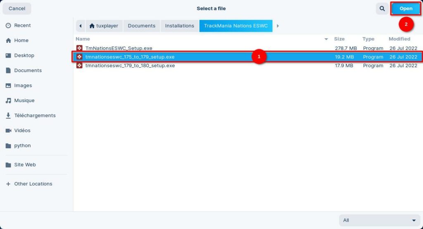Viewport: 423px width, 229px height.
Task: Click the search magnifier icon
Action: [382, 9]
